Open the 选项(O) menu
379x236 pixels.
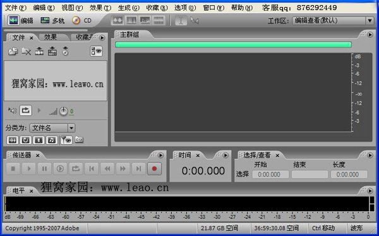185,8
